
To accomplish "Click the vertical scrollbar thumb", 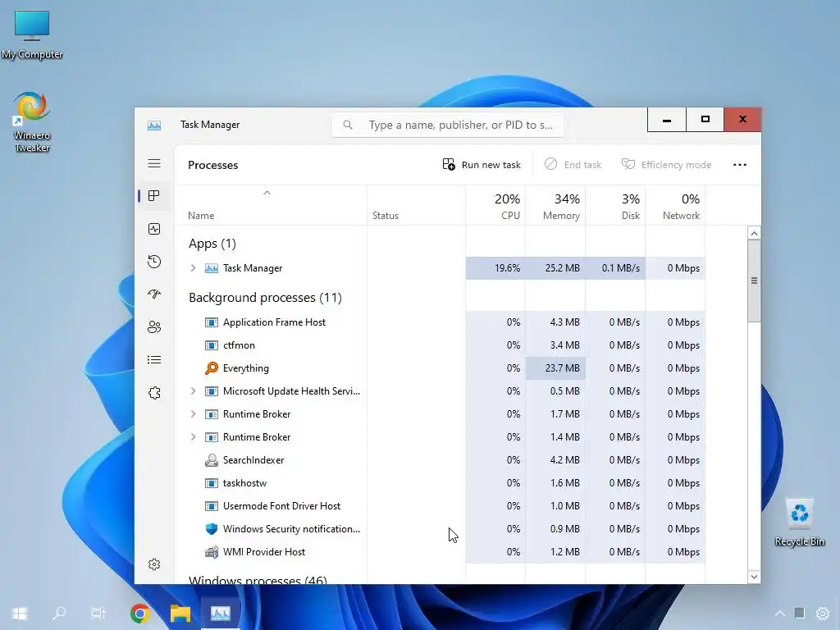I will pyautogui.click(x=754, y=281).
